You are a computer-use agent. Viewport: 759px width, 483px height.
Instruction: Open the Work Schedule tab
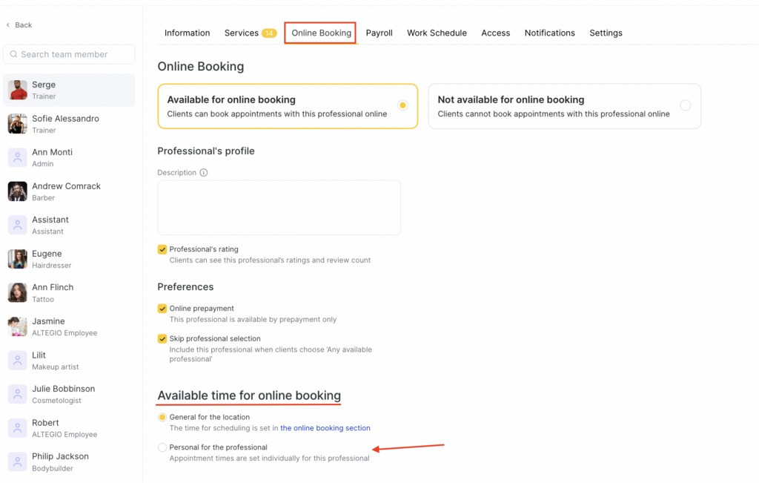[437, 33]
